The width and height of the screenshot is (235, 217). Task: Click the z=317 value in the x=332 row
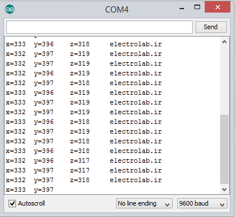point(79,160)
